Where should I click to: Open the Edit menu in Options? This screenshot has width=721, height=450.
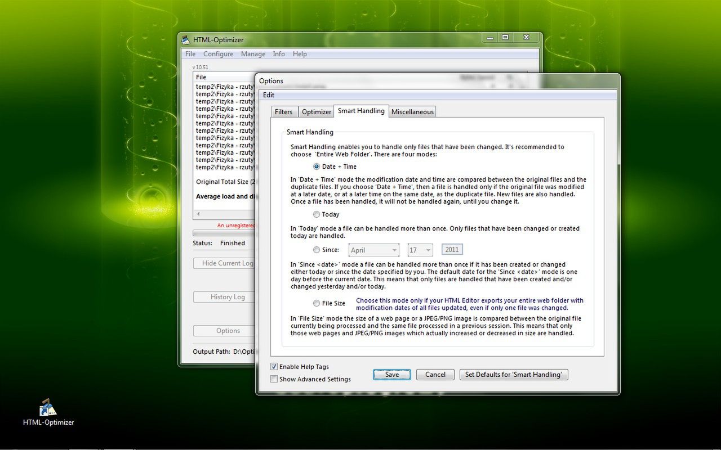point(269,95)
